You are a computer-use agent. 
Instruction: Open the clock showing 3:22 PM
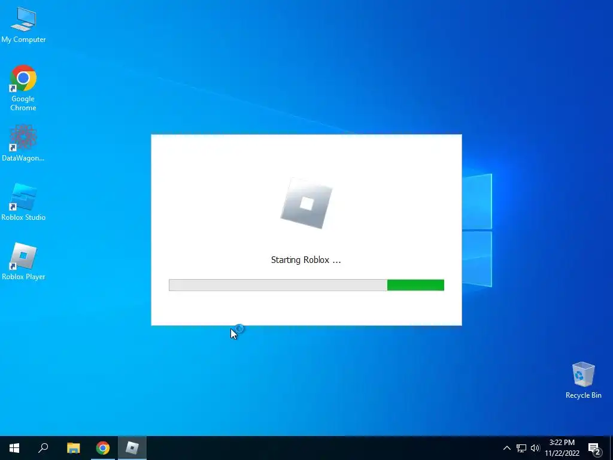point(562,448)
